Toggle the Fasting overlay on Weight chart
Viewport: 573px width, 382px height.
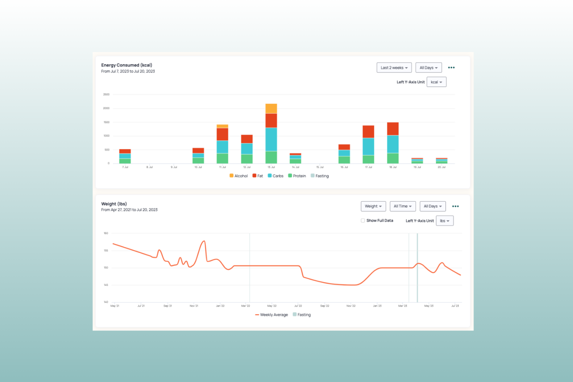click(x=301, y=314)
